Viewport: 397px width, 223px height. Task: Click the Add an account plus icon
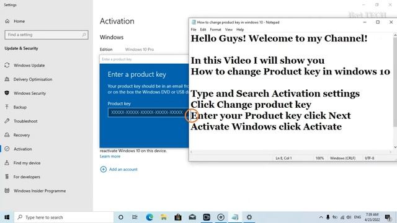click(104, 169)
